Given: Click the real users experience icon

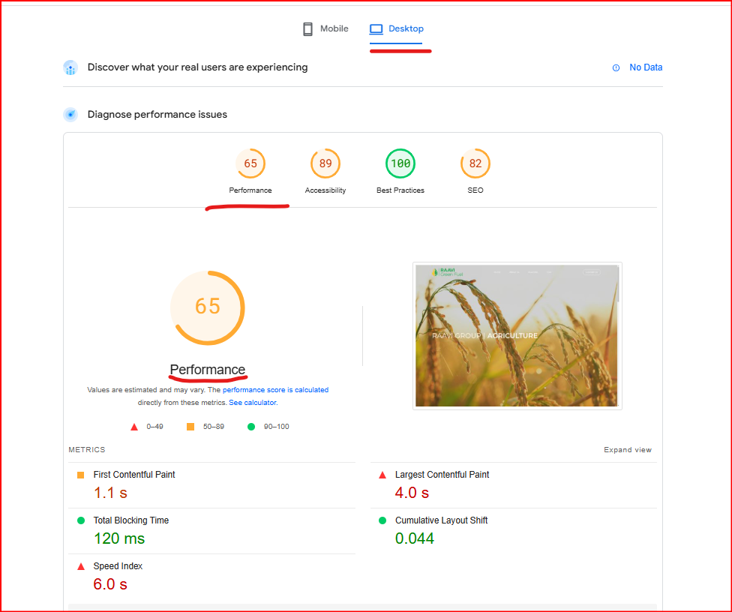Looking at the screenshot, I should (70, 67).
